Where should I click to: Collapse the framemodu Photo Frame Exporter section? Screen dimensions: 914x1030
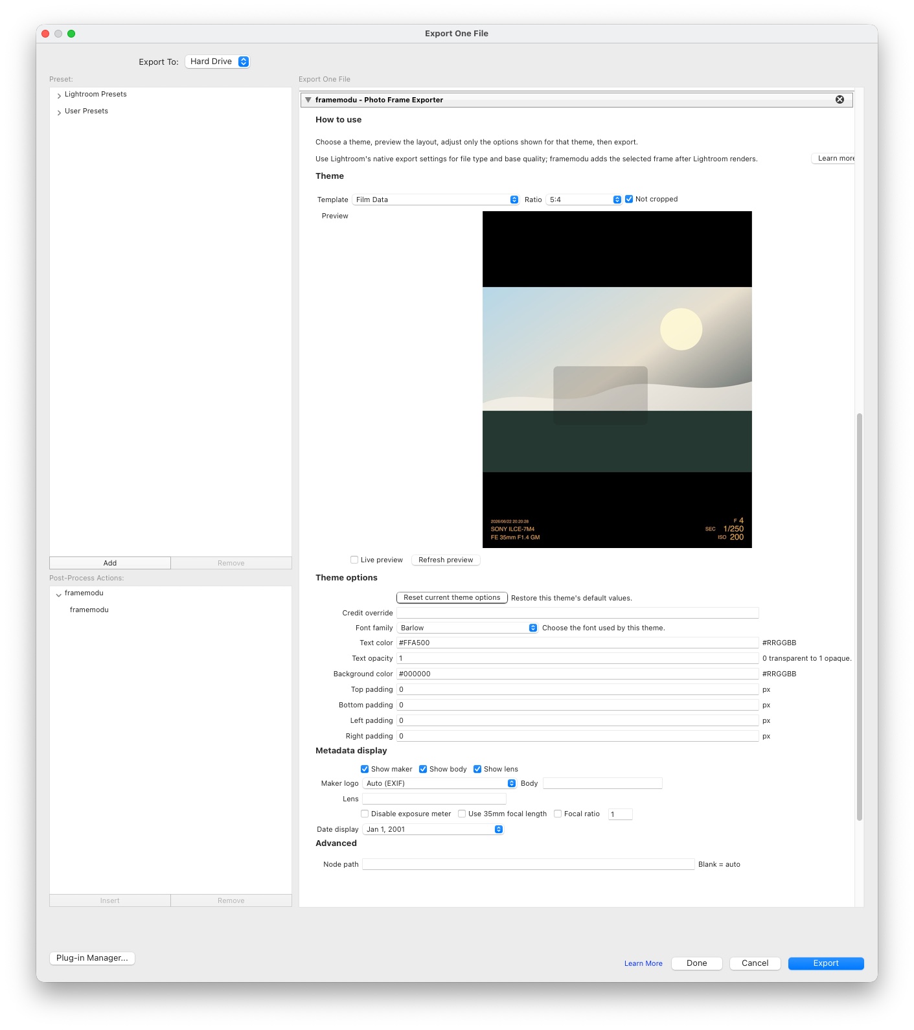point(308,100)
